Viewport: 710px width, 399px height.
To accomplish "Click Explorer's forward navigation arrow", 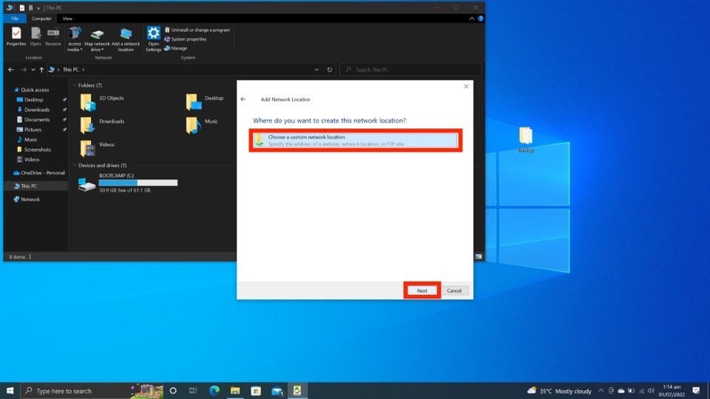I will pyautogui.click(x=24, y=69).
